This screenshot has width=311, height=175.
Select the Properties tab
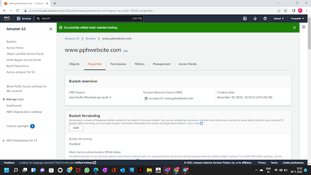point(95,64)
